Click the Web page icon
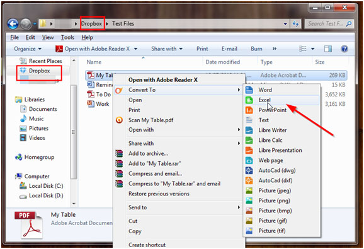364x249 pixels. point(249,160)
